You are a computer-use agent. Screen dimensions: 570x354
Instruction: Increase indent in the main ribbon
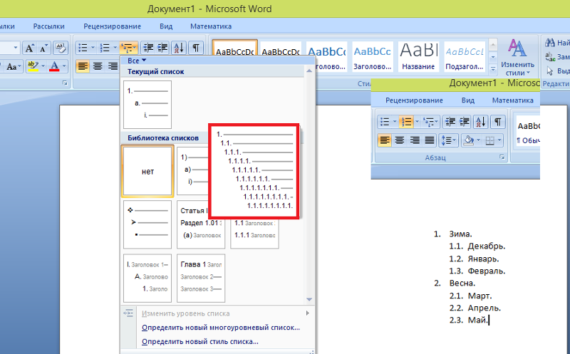pos(162,48)
